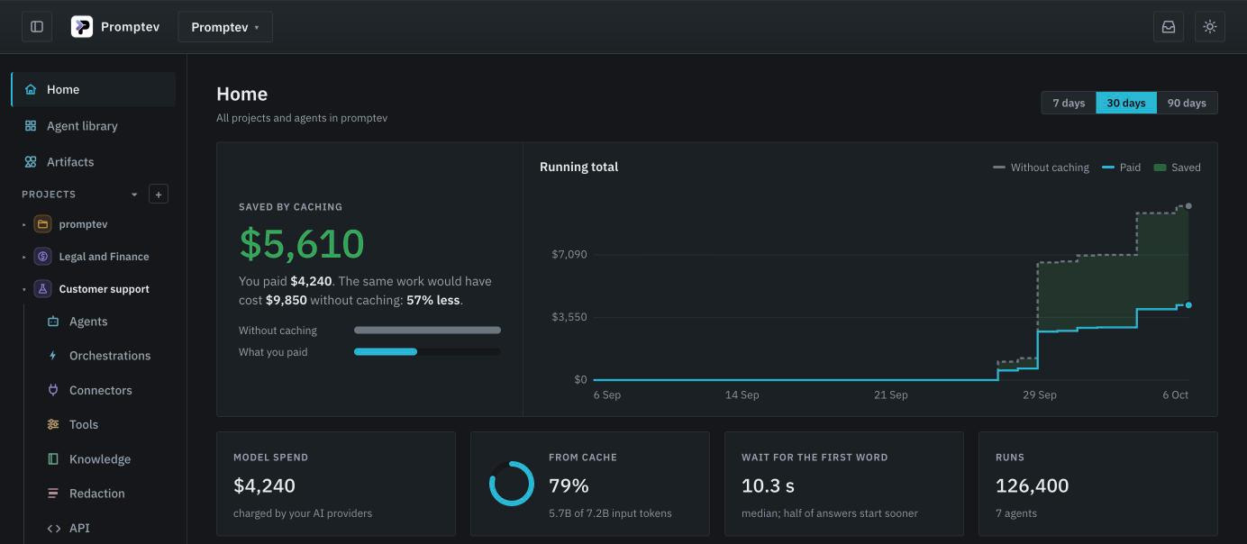The height and width of the screenshot is (544, 1247).
Task: Open the Model spend $4,240 card
Action: click(336, 485)
